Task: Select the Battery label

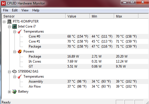Action: tap(23, 91)
